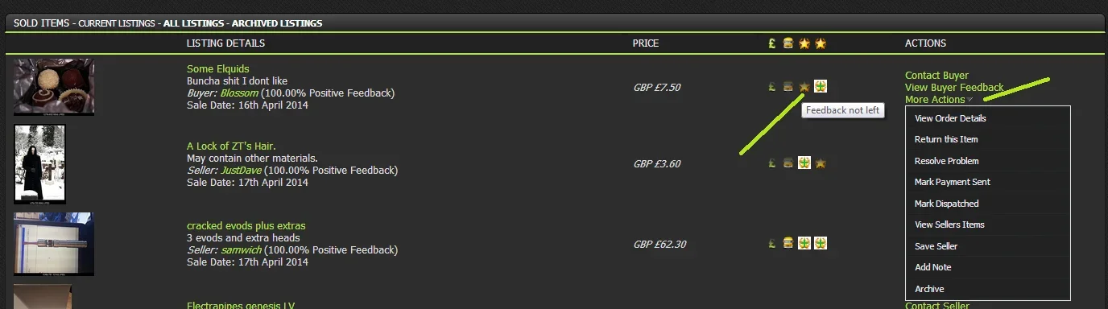The width and height of the screenshot is (1108, 309).
Task: Click the dispatch icon in cracked evods row
Action: [x=788, y=243]
